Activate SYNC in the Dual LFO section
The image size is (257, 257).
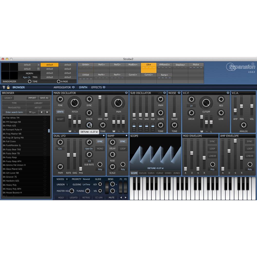click(x=100, y=141)
